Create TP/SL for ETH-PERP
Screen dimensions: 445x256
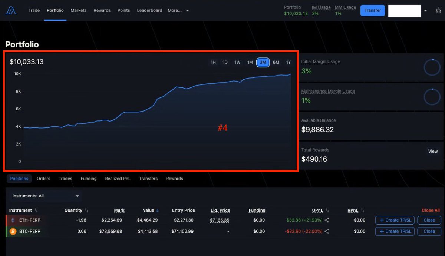point(395,220)
